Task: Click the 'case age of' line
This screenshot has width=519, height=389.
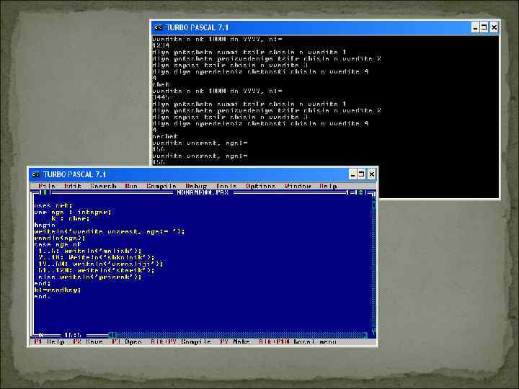Action: coord(57,245)
